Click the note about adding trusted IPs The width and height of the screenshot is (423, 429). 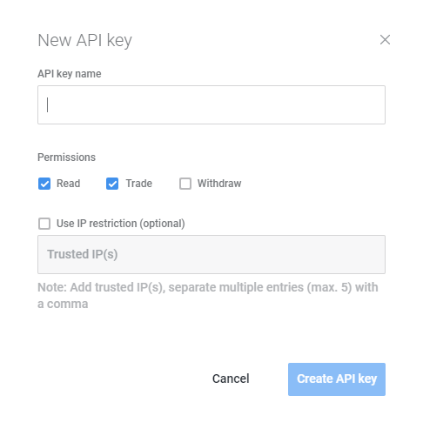pyautogui.click(x=208, y=296)
